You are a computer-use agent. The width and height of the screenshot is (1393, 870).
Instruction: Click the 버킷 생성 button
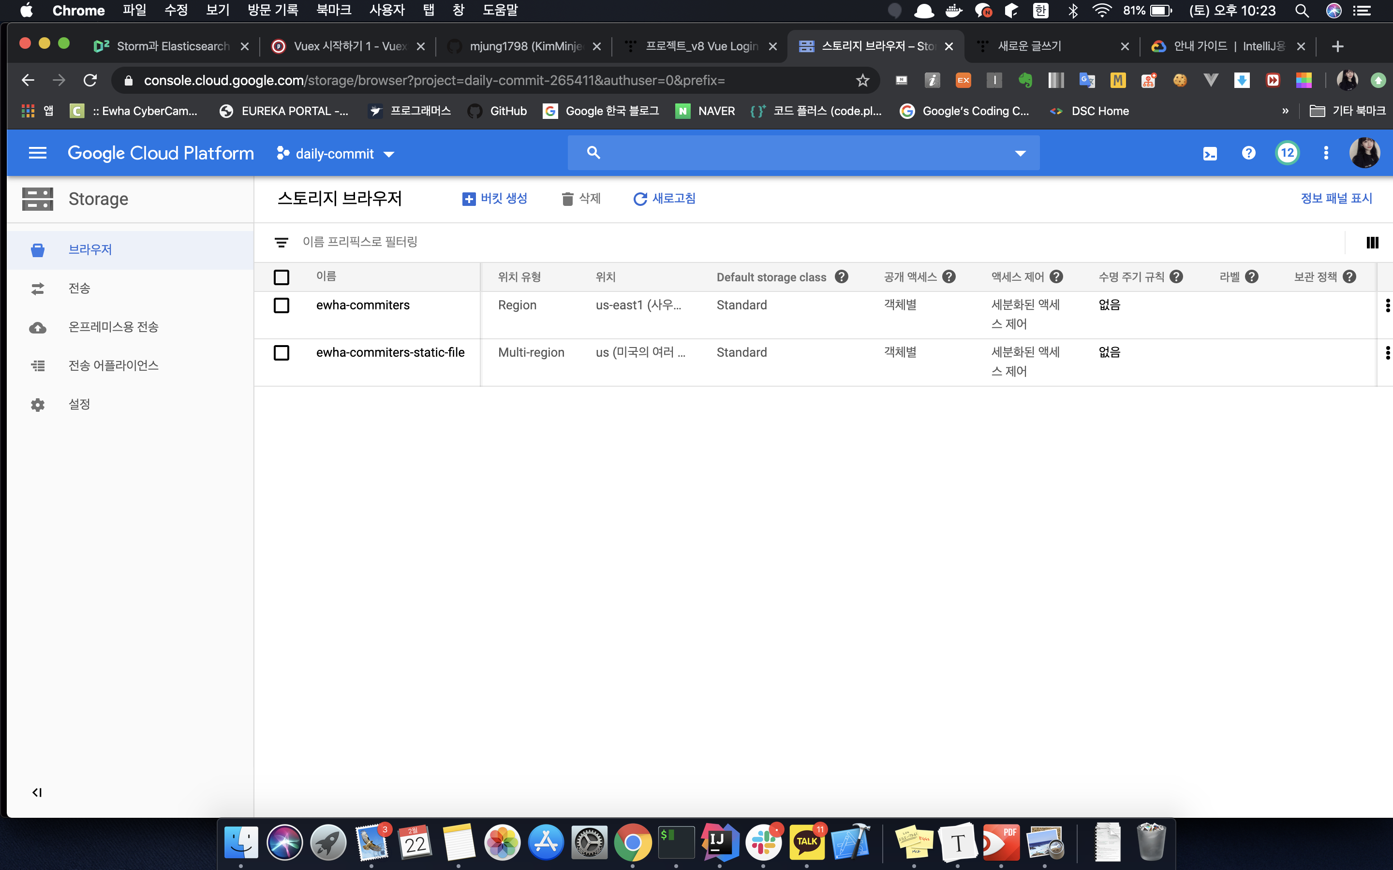[x=495, y=199]
